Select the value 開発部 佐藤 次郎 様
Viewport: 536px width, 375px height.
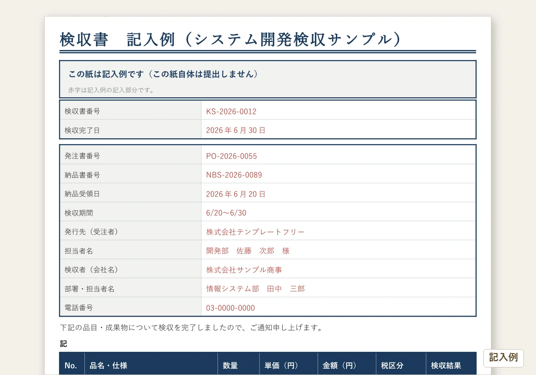pos(248,251)
